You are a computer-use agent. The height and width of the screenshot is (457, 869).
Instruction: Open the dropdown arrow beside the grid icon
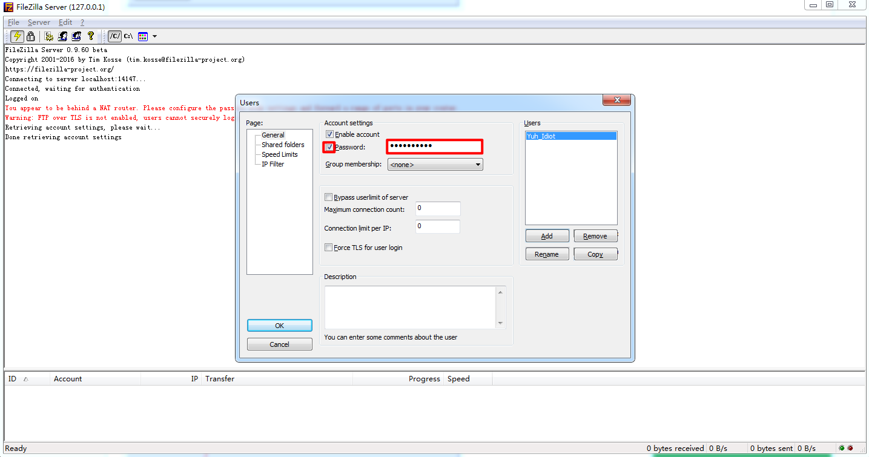click(154, 36)
